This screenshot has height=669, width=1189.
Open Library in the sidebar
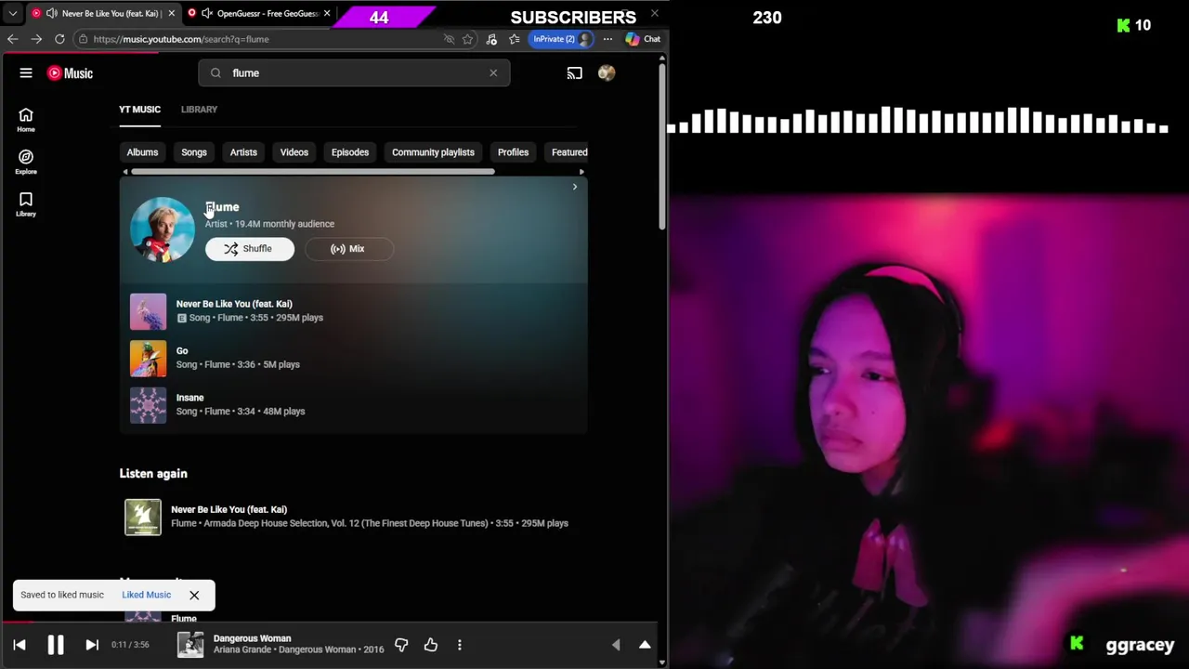(x=26, y=204)
